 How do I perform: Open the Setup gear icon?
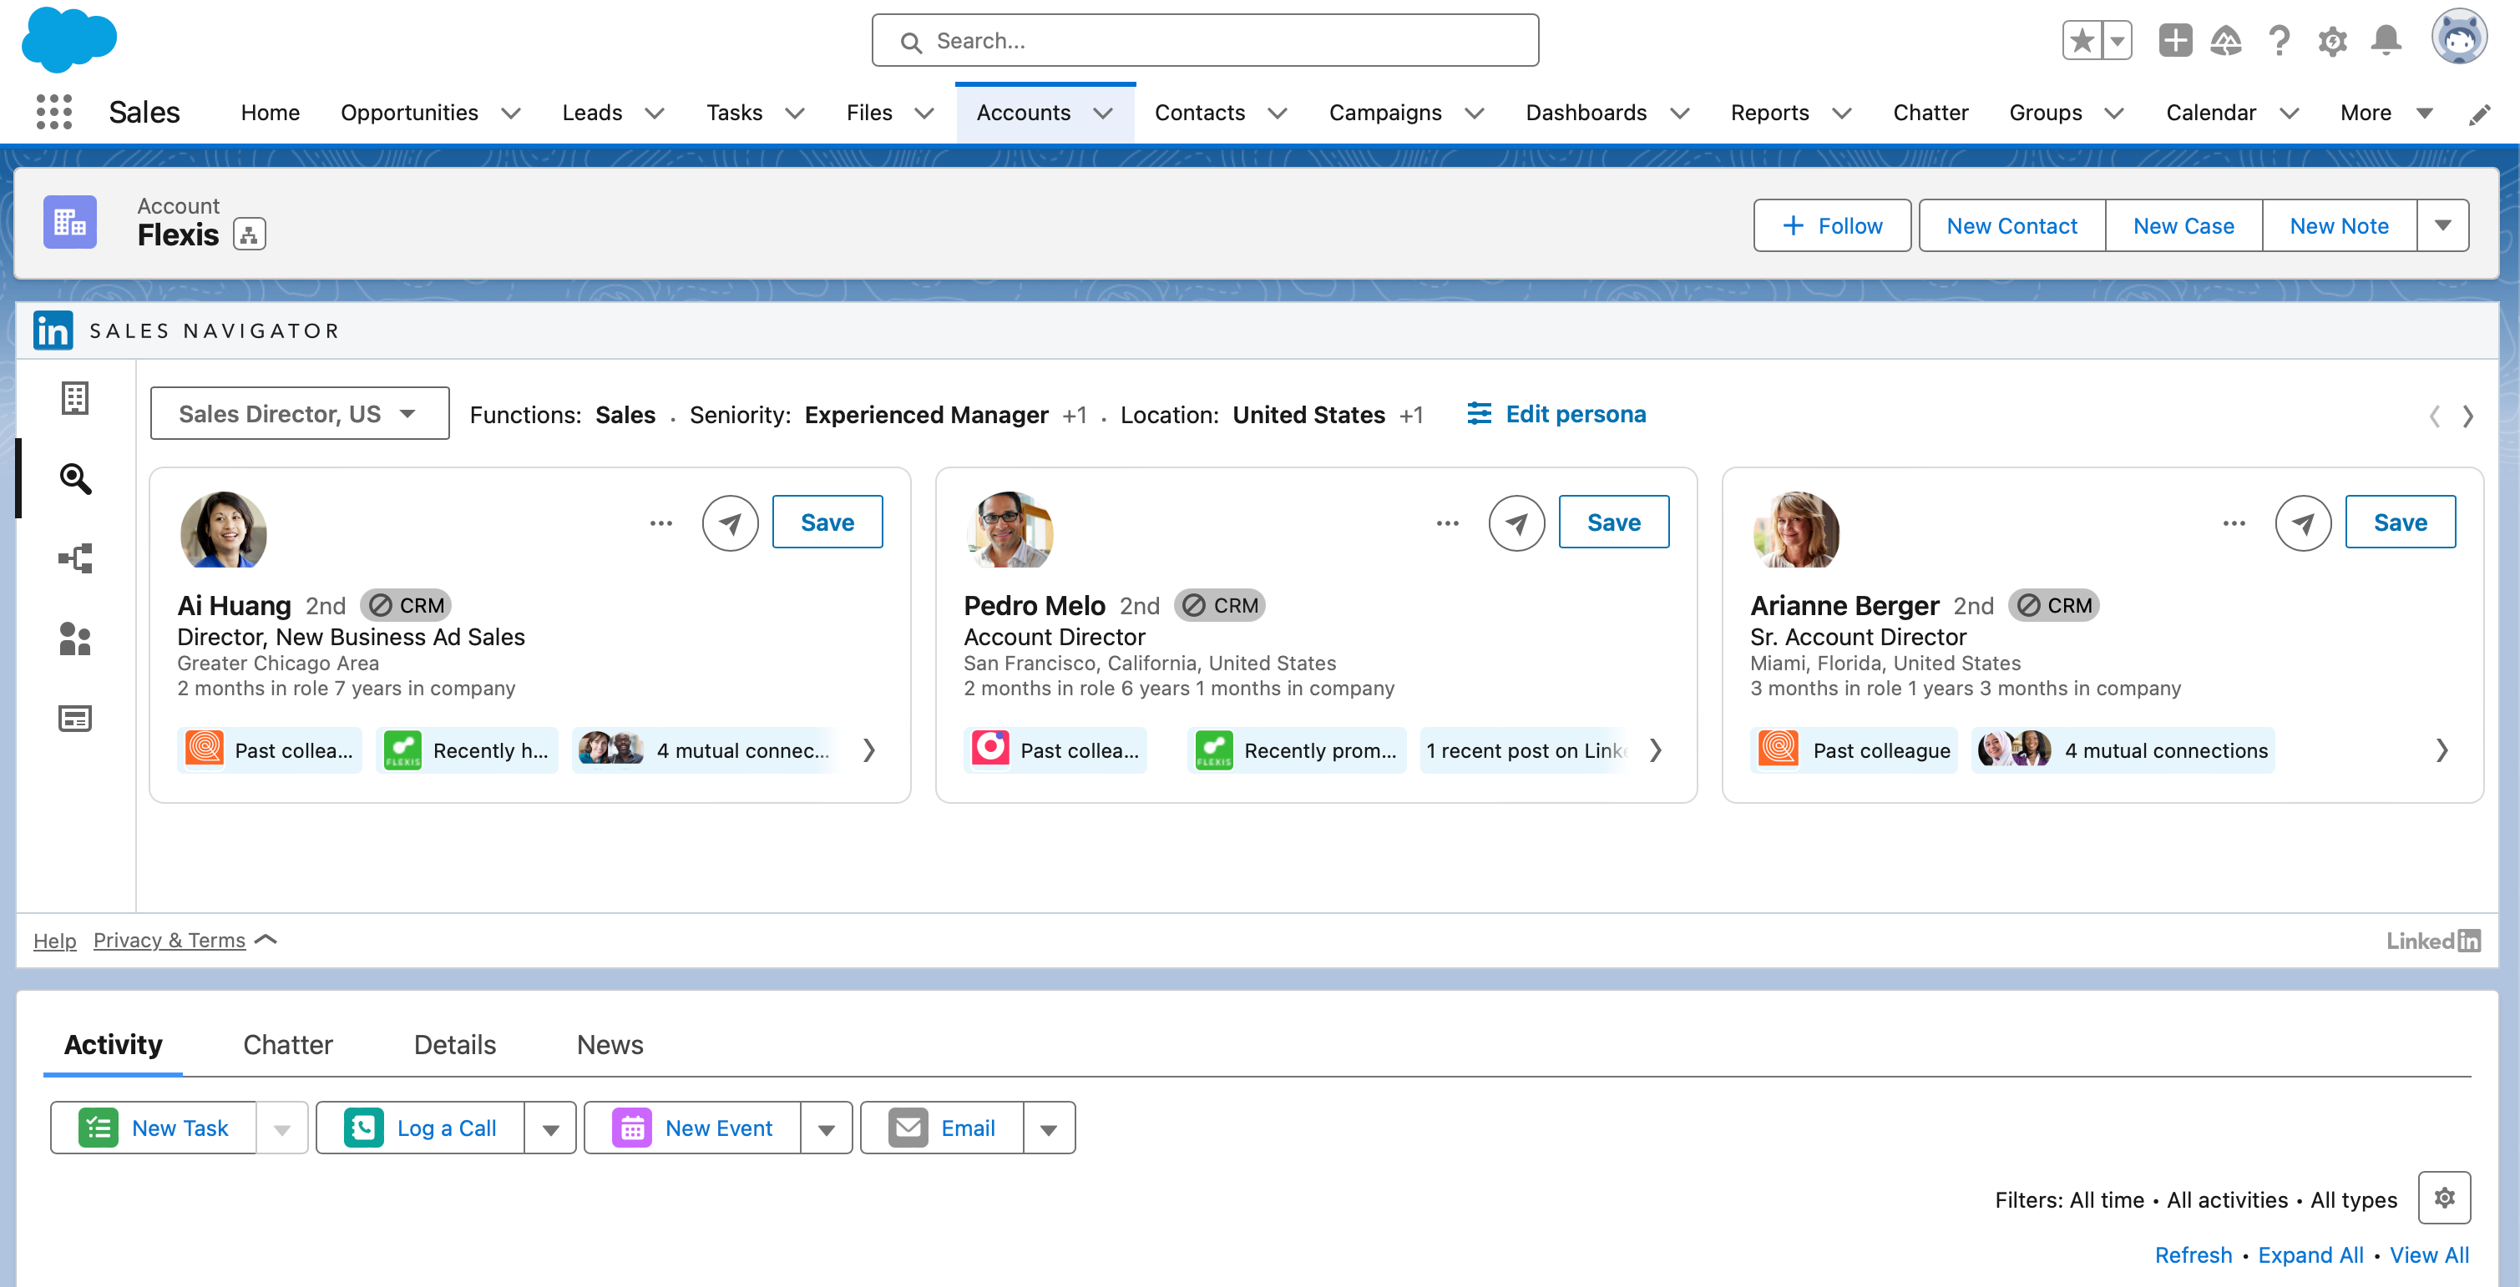click(x=2332, y=41)
